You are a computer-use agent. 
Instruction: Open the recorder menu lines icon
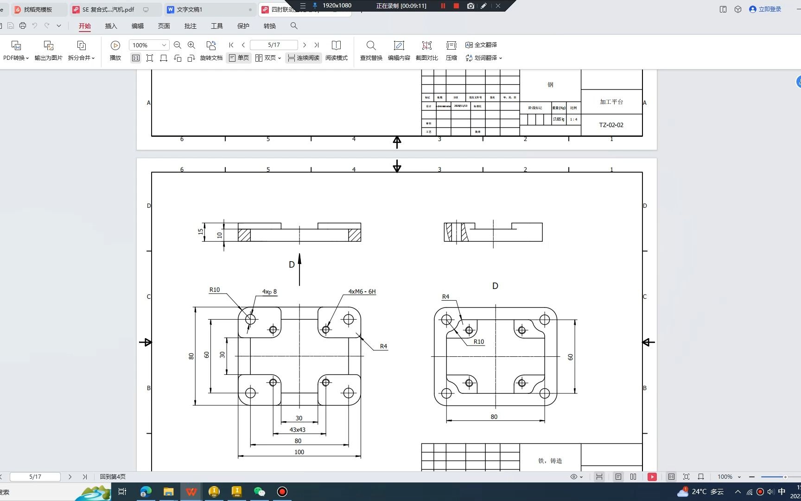303,6
